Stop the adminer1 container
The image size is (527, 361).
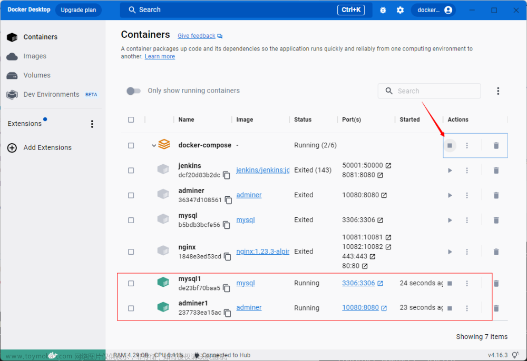[x=450, y=308]
